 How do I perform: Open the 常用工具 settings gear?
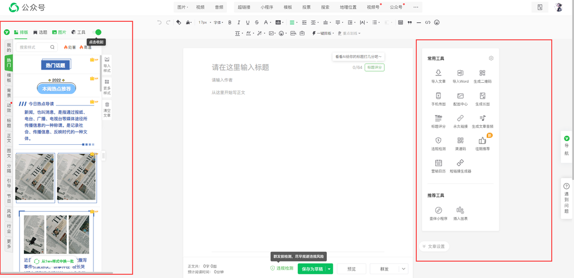[491, 58]
